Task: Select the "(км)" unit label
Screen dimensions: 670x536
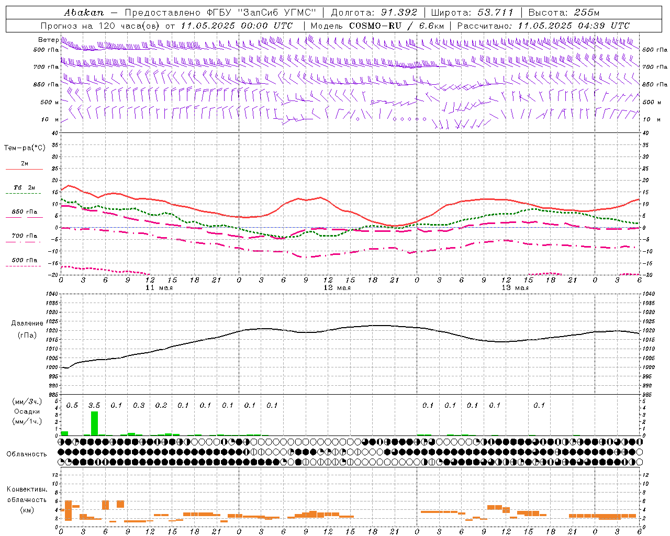Action: click(28, 509)
